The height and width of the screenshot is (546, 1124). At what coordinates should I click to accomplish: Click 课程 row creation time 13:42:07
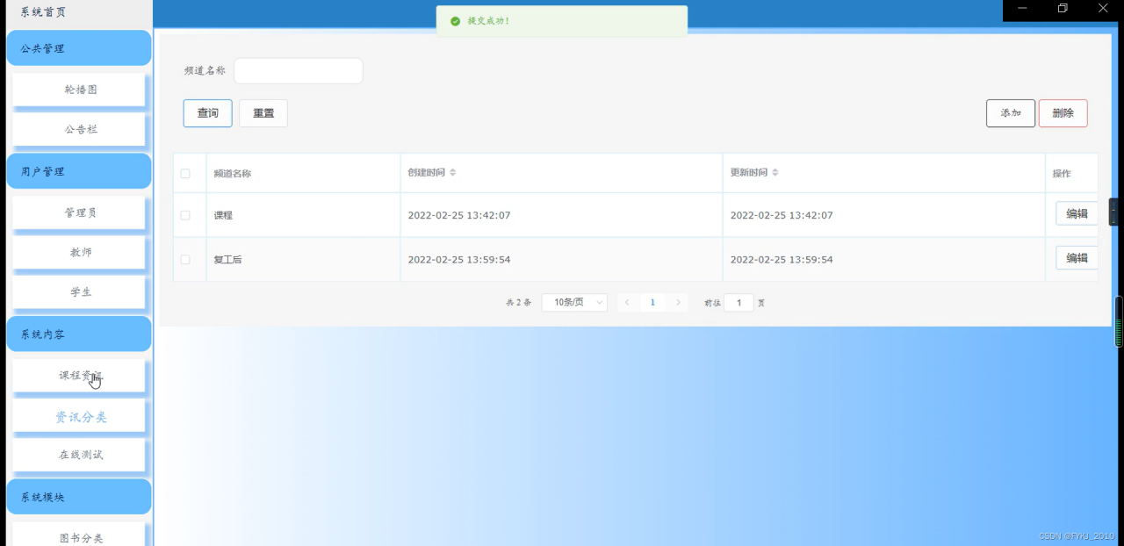coord(459,215)
